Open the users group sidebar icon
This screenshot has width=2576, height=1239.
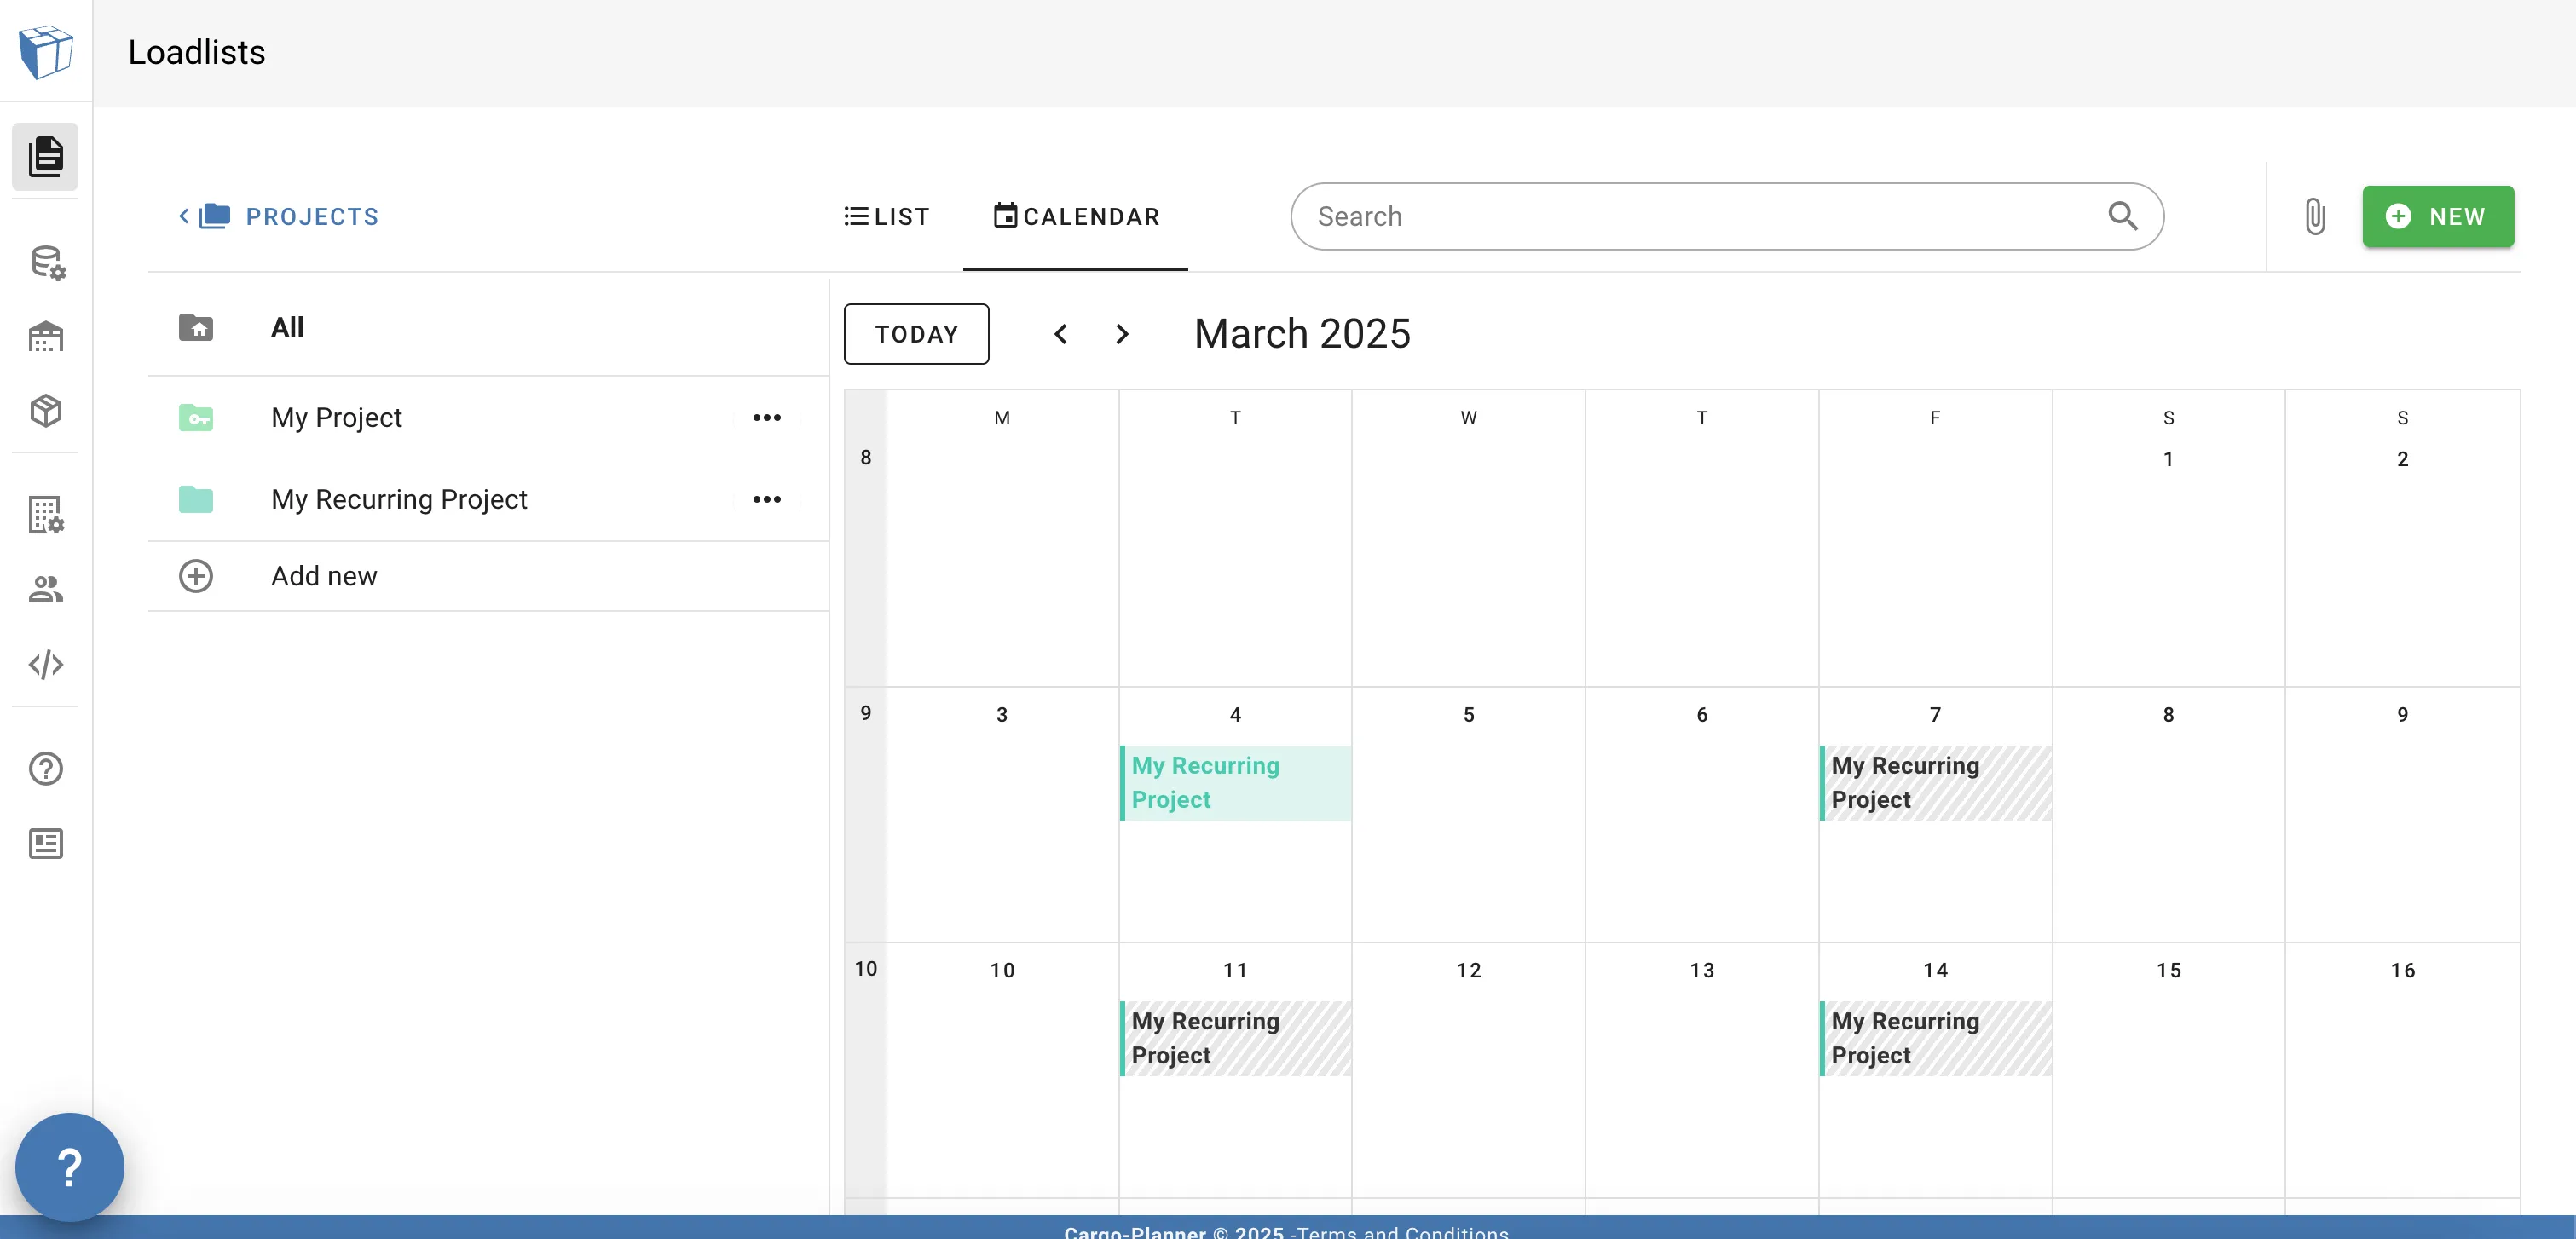46,589
